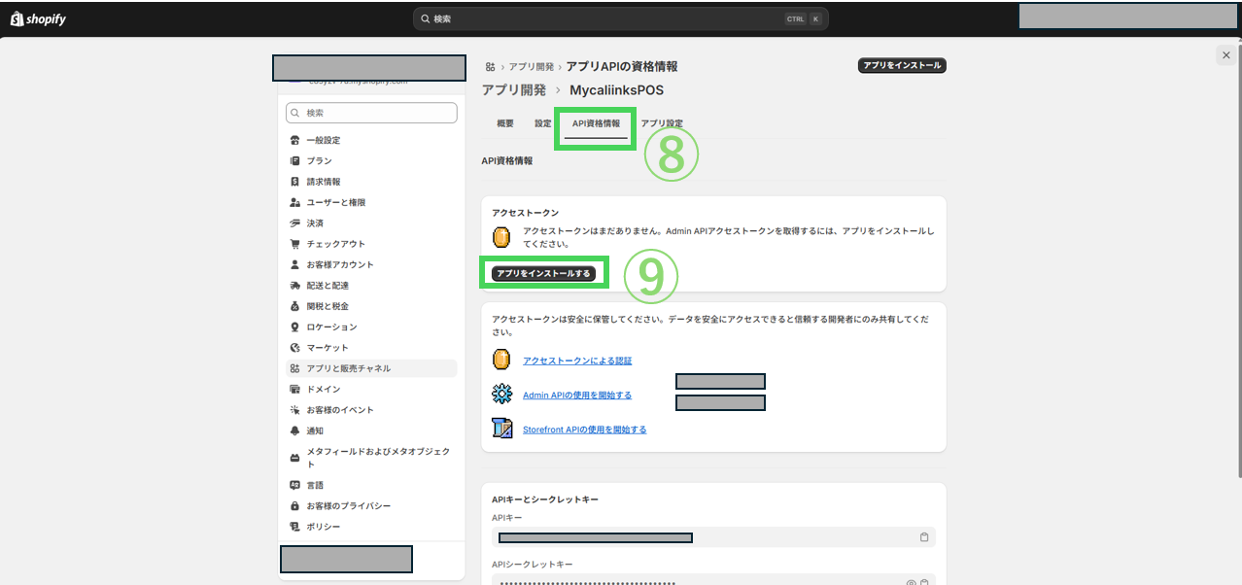Switch to the 概要 tab
1242x585 pixels.
tap(505, 123)
